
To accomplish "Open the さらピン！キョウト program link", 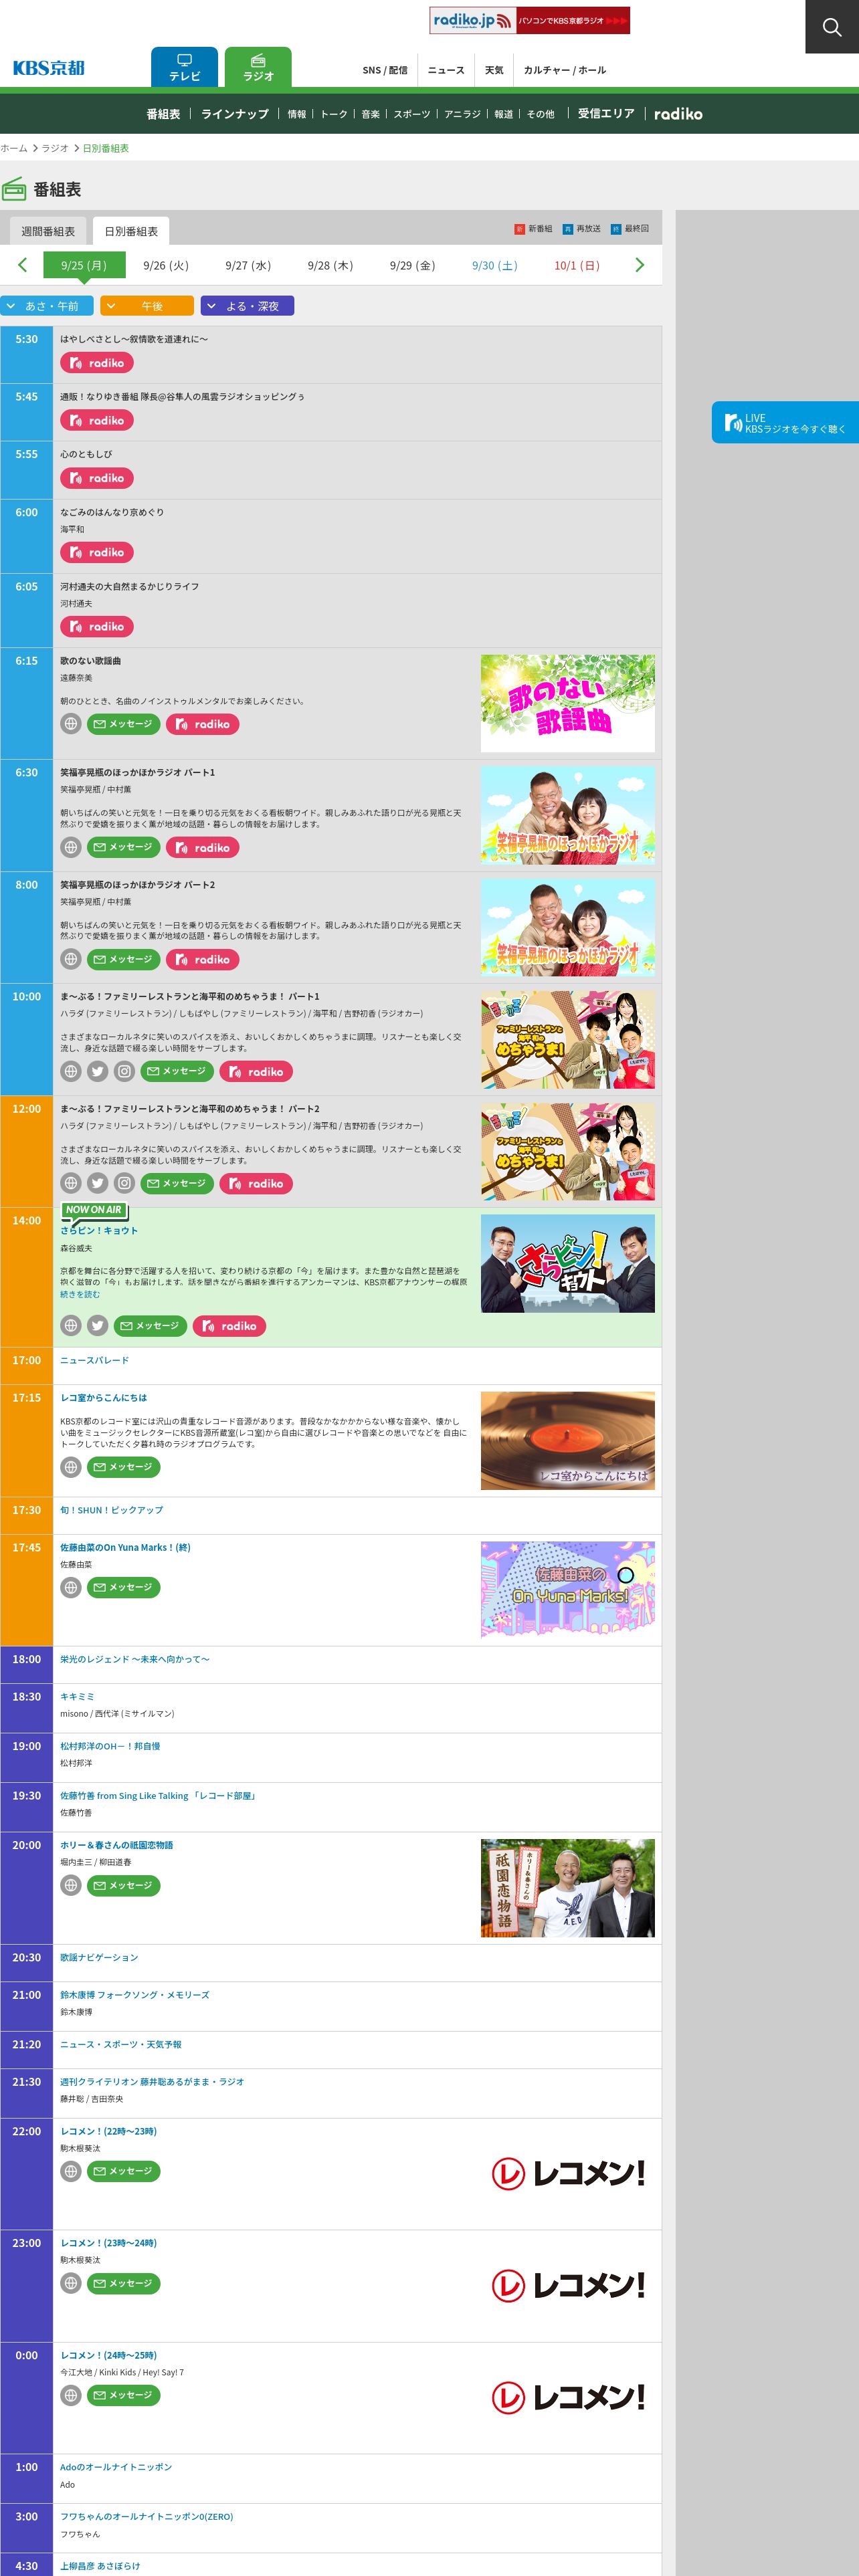I will pos(99,1231).
